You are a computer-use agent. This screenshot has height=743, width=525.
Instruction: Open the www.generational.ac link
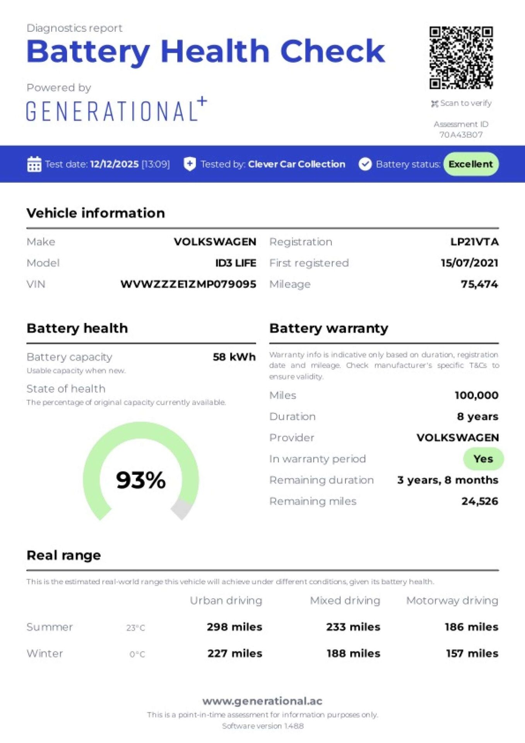(262, 701)
